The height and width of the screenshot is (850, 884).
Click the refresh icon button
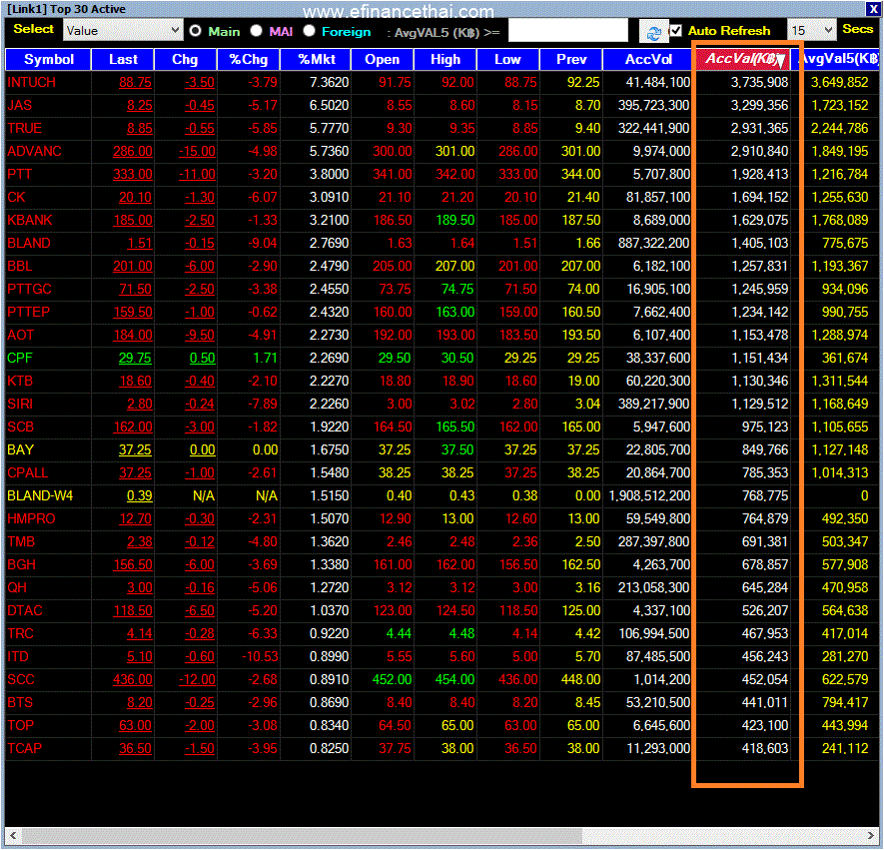click(653, 32)
